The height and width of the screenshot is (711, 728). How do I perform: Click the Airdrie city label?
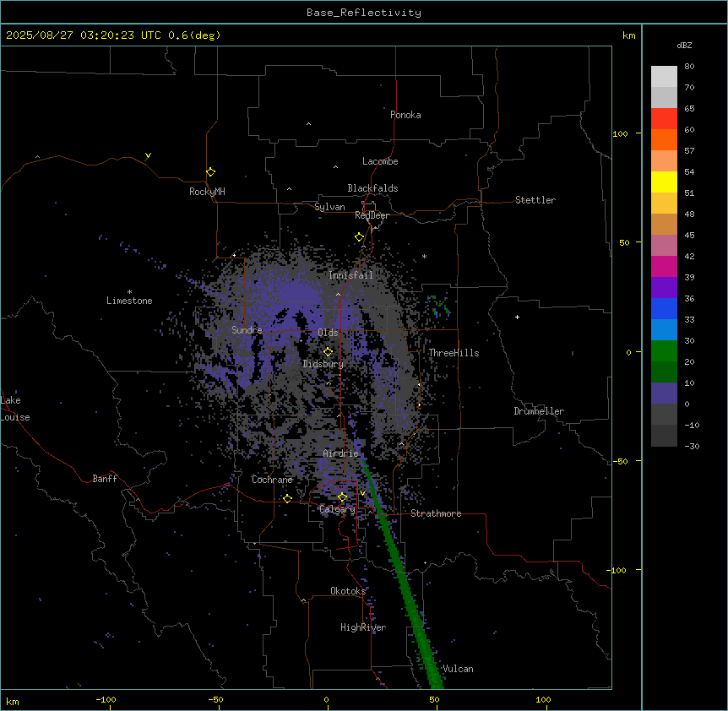[341, 453]
